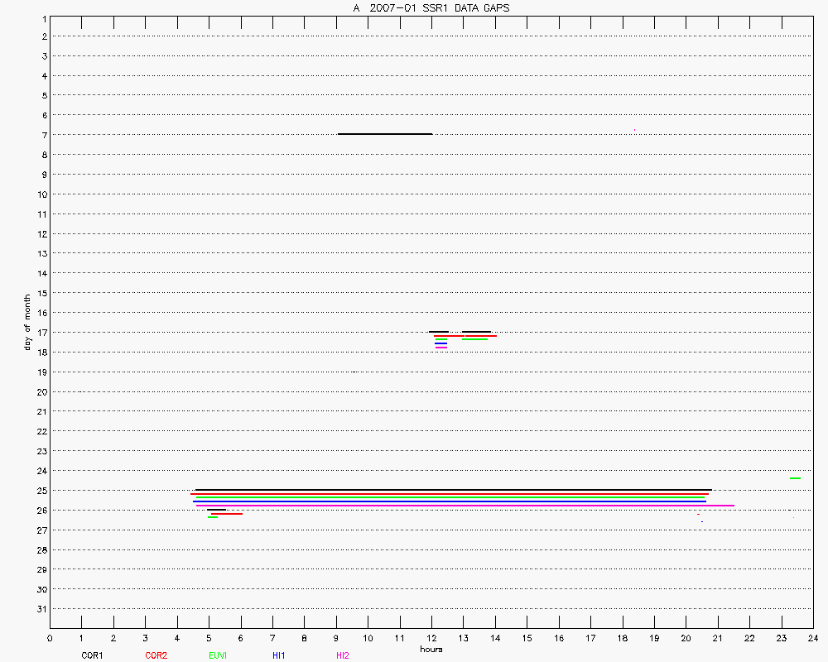Select the green EUVI bar near hour 23

click(x=795, y=478)
